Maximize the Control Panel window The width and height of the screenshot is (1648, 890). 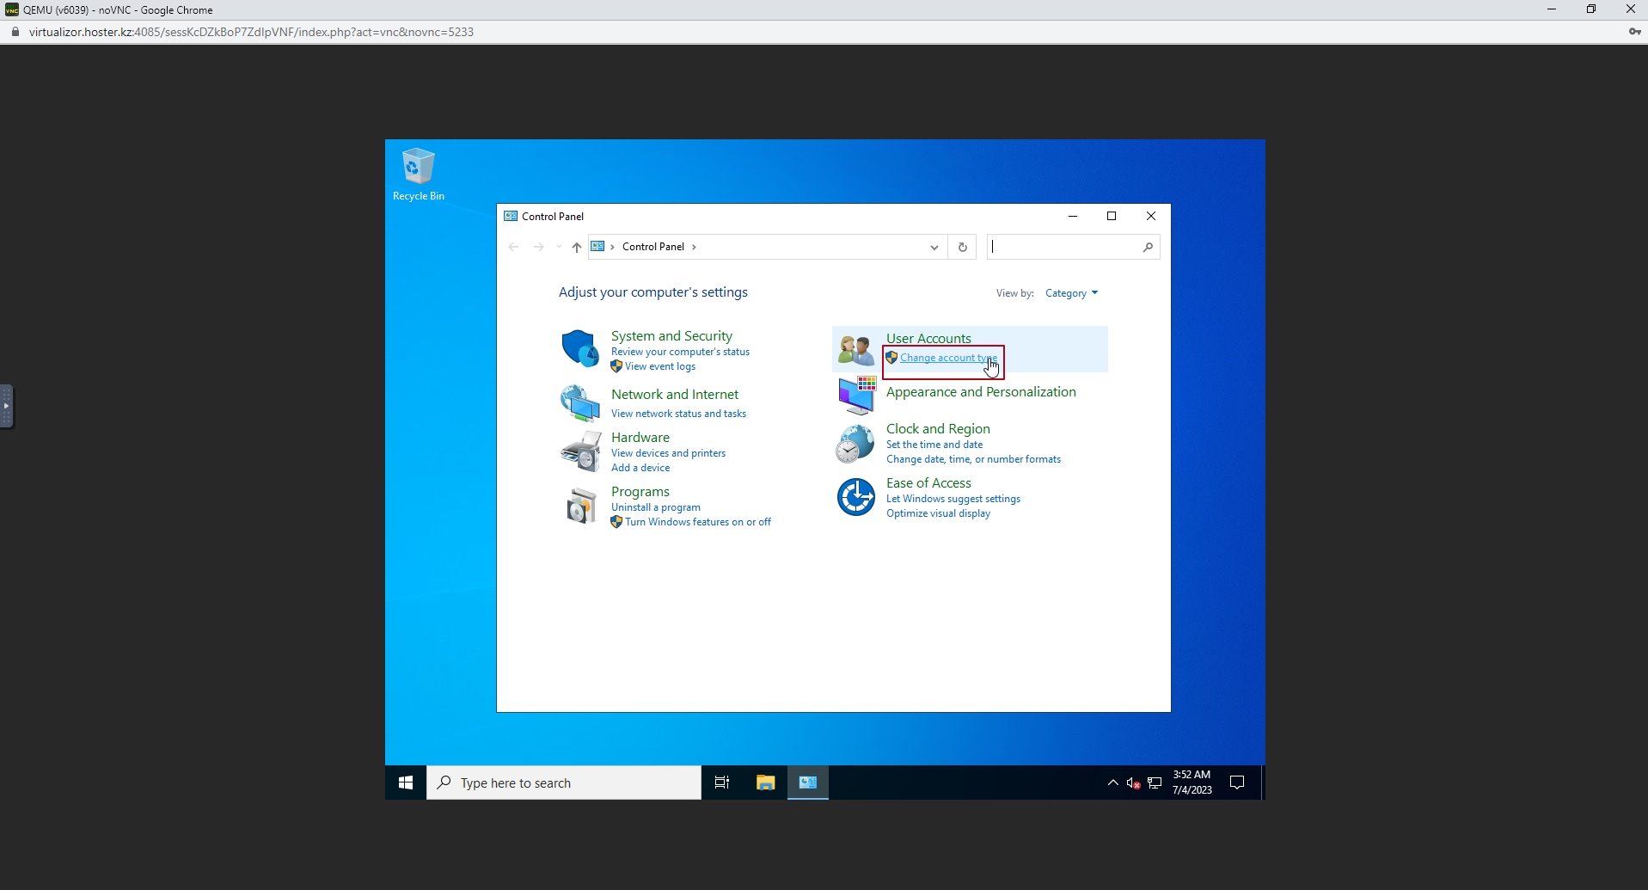pyautogui.click(x=1112, y=217)
